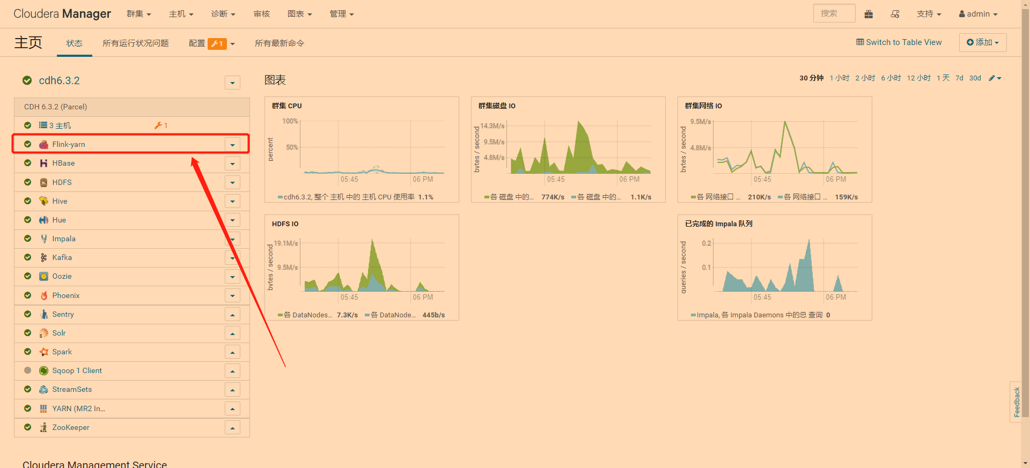Viewport: 1030px width, 468px height.
Task: Click the Oozie service icon
Action: pos(44,276)
